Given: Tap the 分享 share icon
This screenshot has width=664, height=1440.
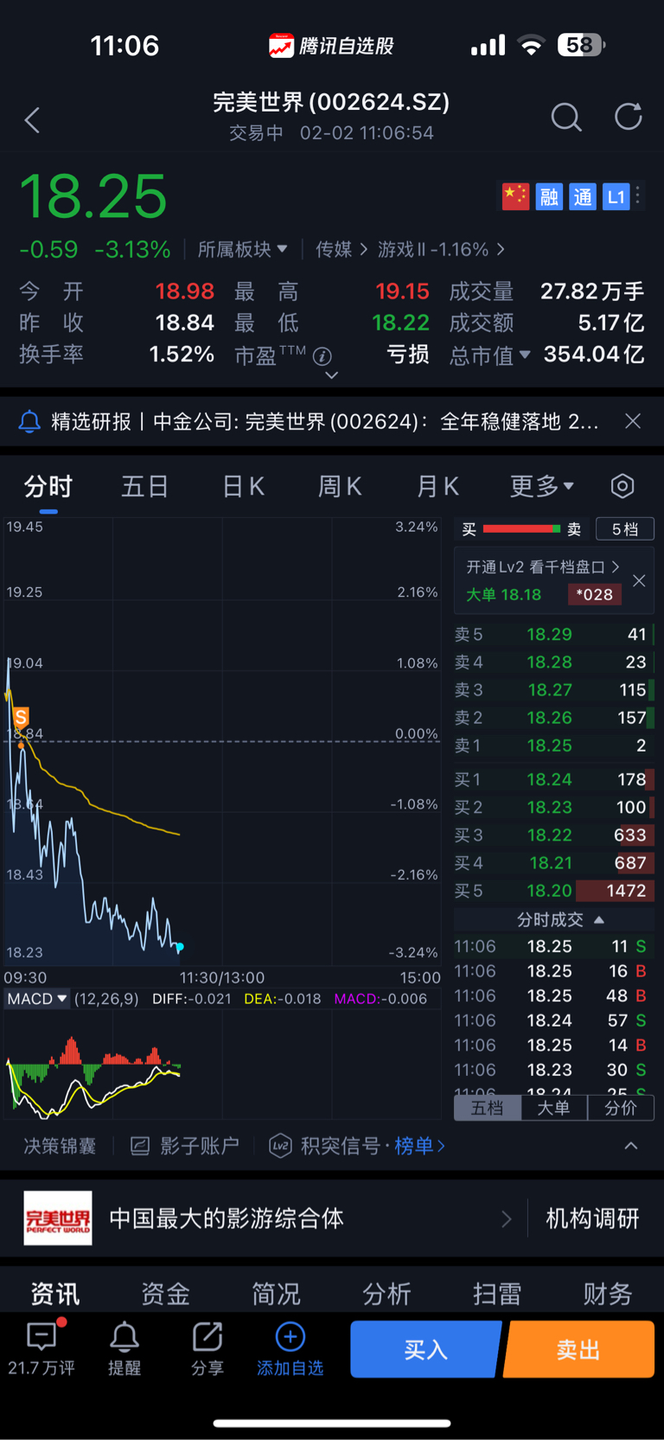Looking at the screenshot, I should click(x=207, y=1337).
